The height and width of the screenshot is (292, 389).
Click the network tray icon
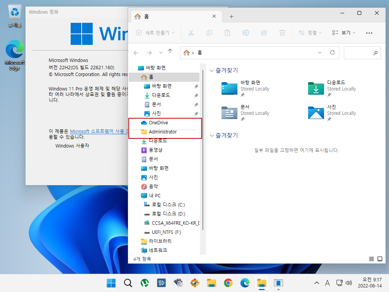[x=339, y=283]
